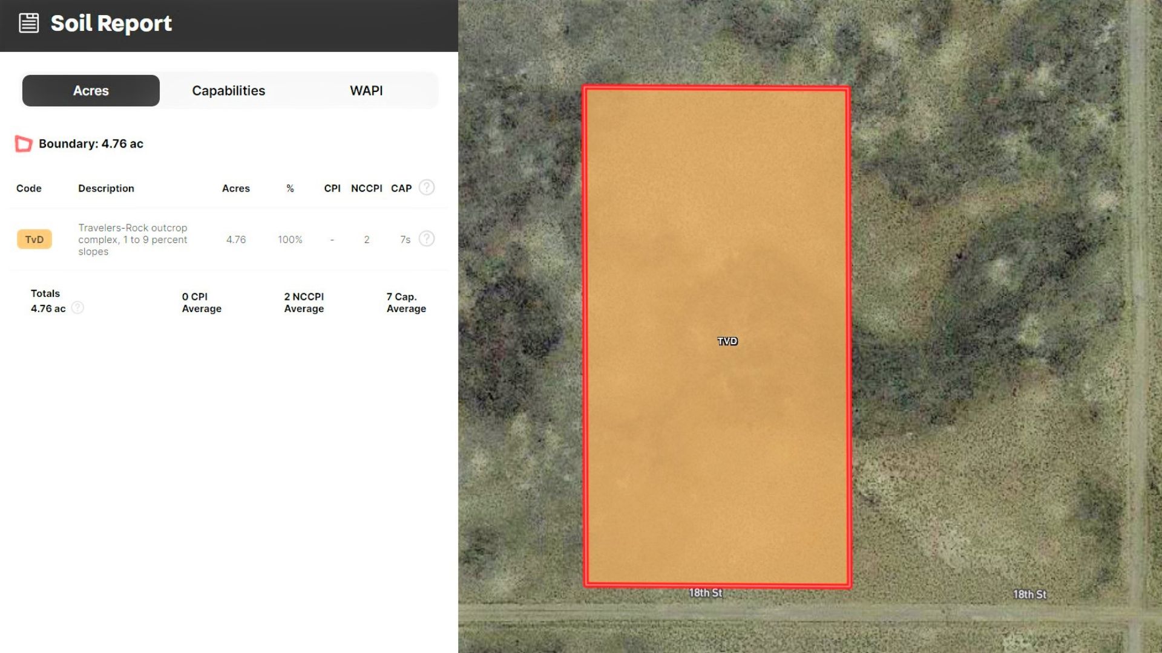The width and height of the screenshot is (1162, 653).
Task: Click the 2 NCCPI Average total
Action: click(304, 302)
